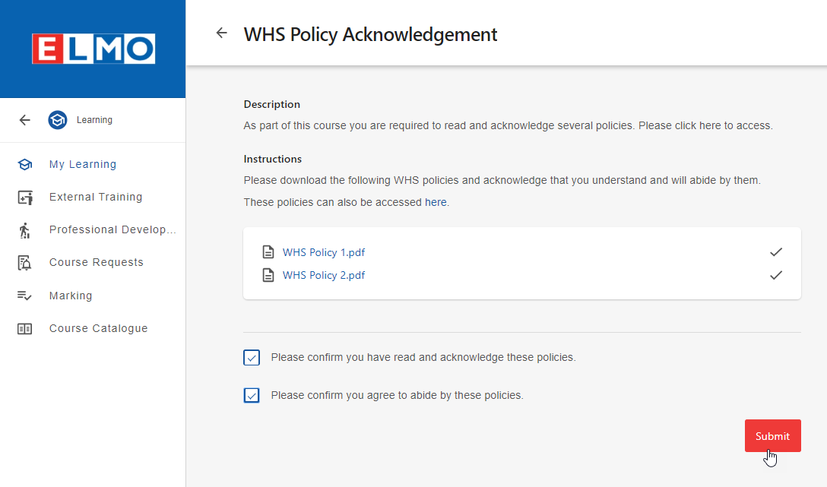Screen dimensions: 827x487
Task: Click the ELMO logo
Action: (x=93, y=49)
